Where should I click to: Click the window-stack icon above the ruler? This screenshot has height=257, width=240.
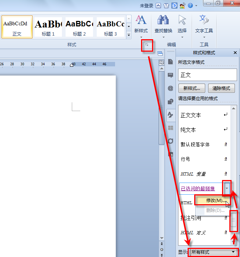point(160,54)
